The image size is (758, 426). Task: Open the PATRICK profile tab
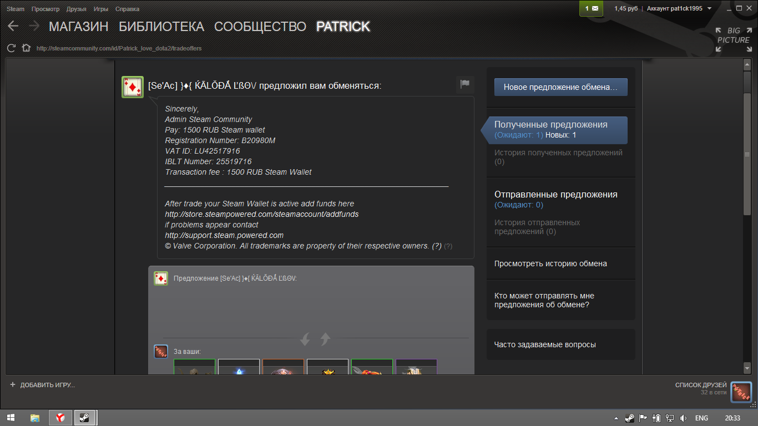pyautogui.click(x=343, y=27)
